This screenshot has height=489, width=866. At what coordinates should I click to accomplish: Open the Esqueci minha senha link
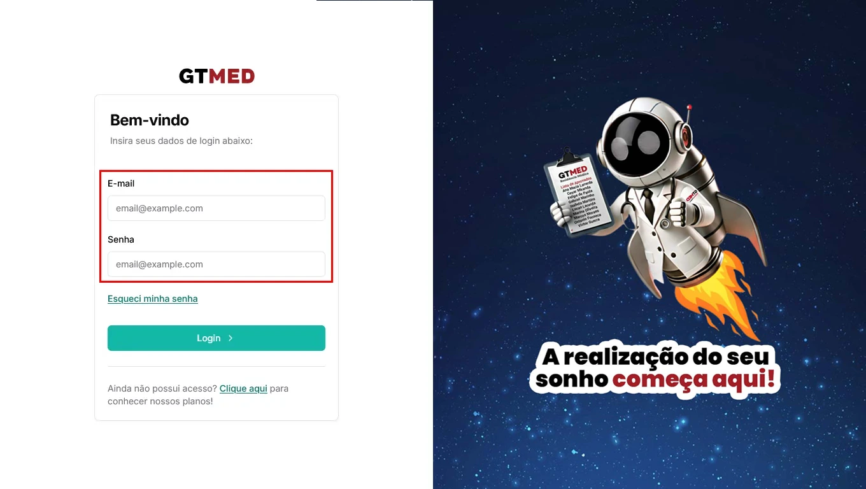153,299
